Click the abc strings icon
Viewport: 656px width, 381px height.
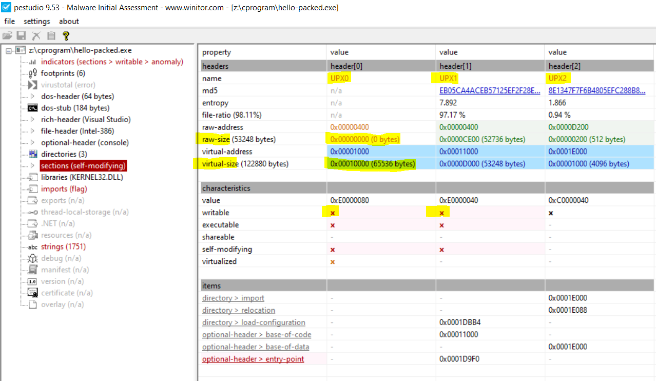tap(32, 247)
